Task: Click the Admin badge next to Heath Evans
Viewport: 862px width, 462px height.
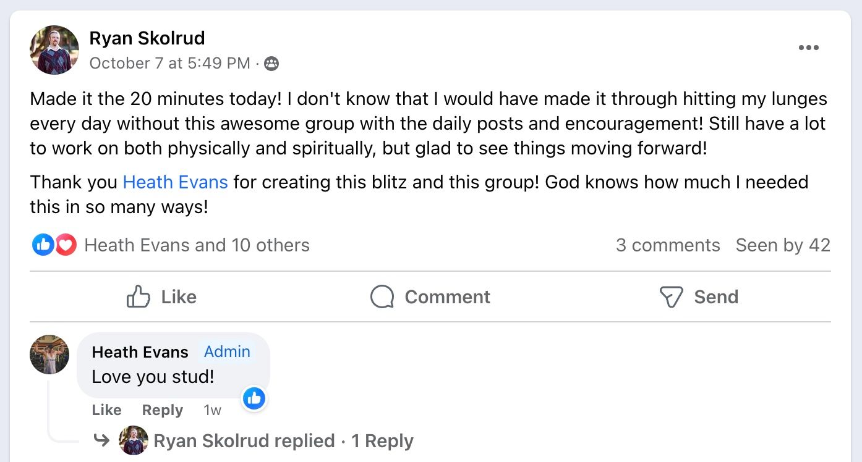Action: point(227,352)
